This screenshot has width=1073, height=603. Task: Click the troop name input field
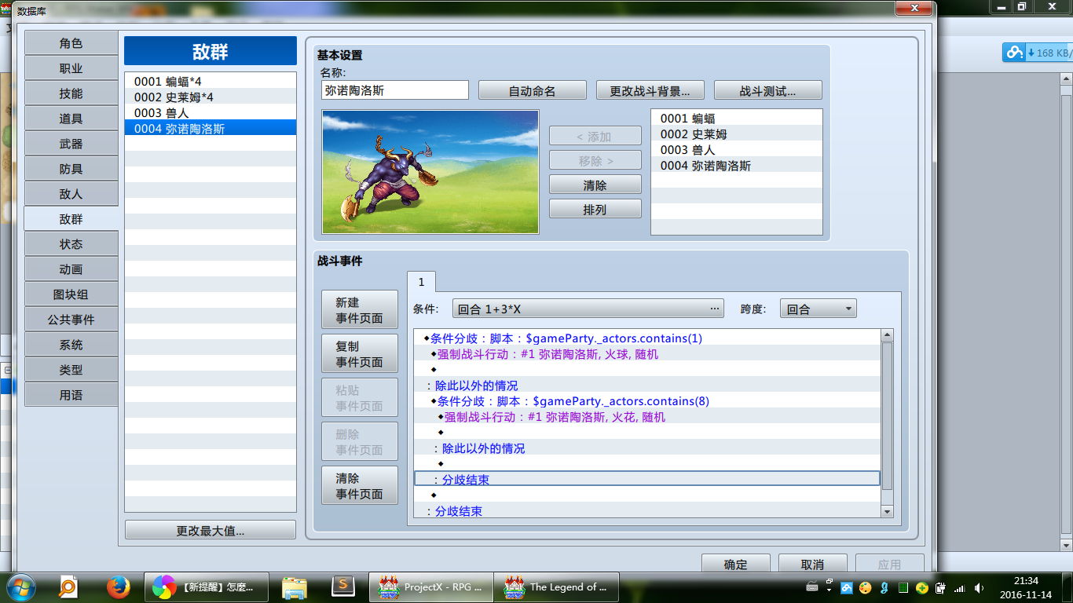click(x=394, y=90)
